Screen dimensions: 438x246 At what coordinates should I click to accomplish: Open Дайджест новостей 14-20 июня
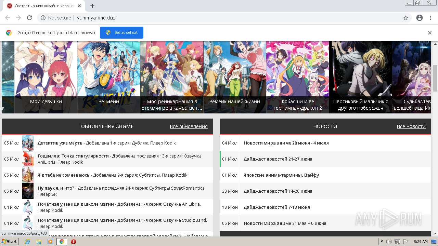tap(278, 191)
